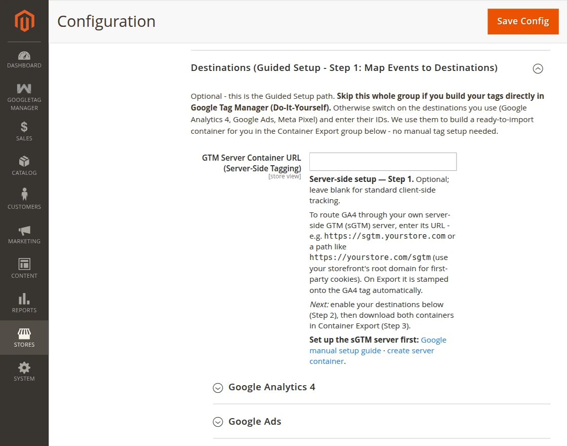The image size is (567, 446).
Task: Open the Dashboard sidebar icon
Action: tap(24, 55)
